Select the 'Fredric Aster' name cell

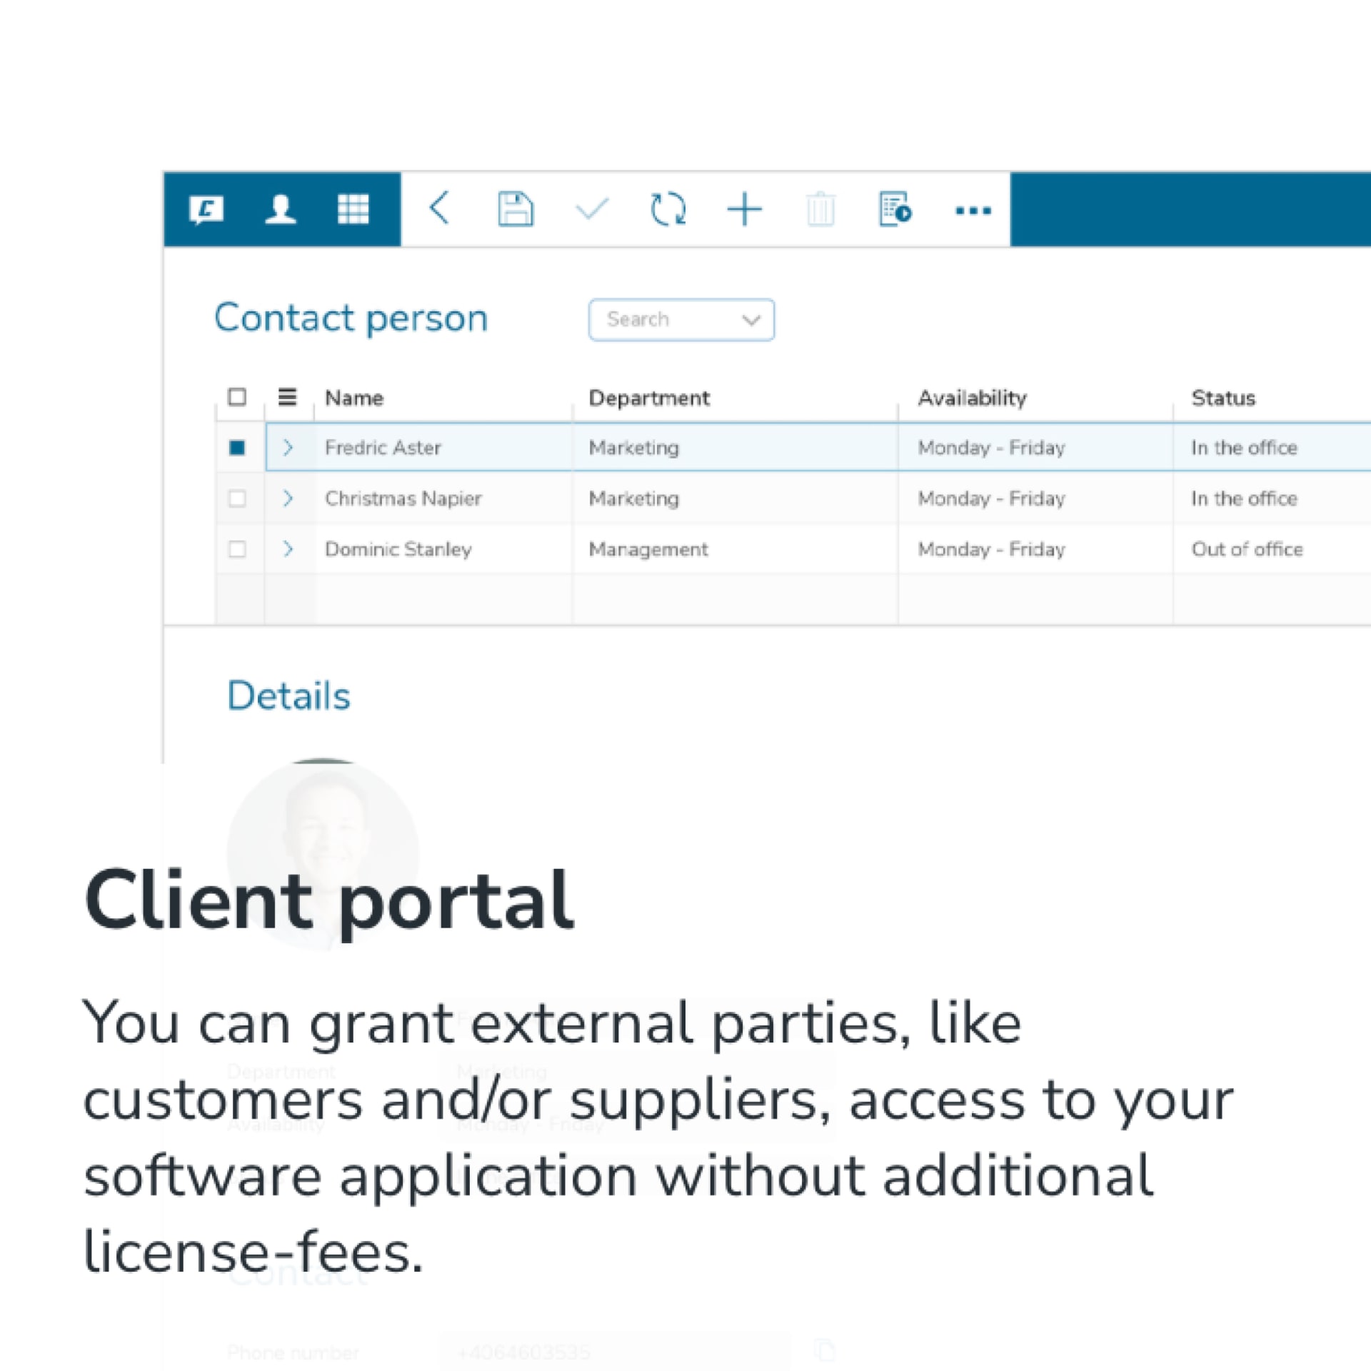pos(383,448)
